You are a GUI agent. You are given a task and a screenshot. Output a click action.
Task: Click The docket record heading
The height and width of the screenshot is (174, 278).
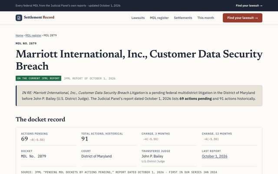[40, 119]
